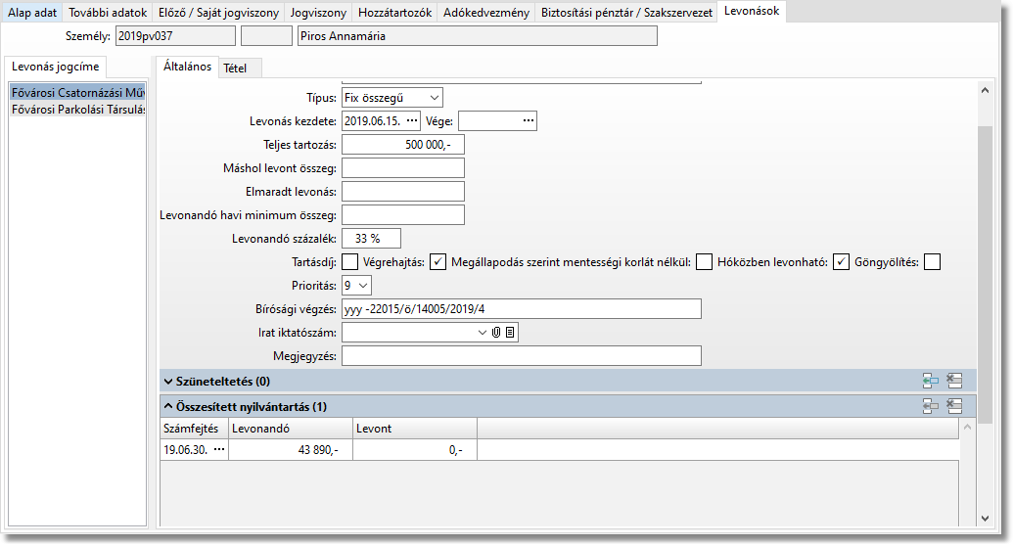Click the Levont column header
The image size is (1013, 546).
415,429
